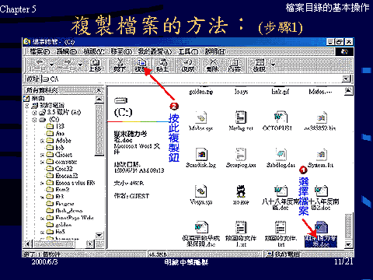Click the Undo (復原) toolbar icon

pos(188,65)
